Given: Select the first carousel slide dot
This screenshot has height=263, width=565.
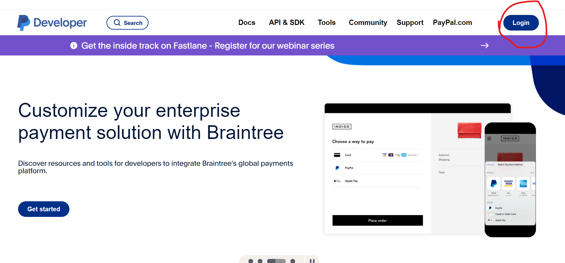Looking at the screenshot, I should (x=251, y=261).
